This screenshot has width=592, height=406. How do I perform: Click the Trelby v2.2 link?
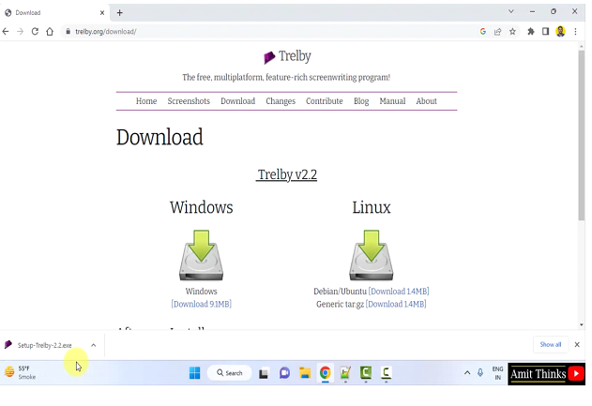click(x=286, y=174)
